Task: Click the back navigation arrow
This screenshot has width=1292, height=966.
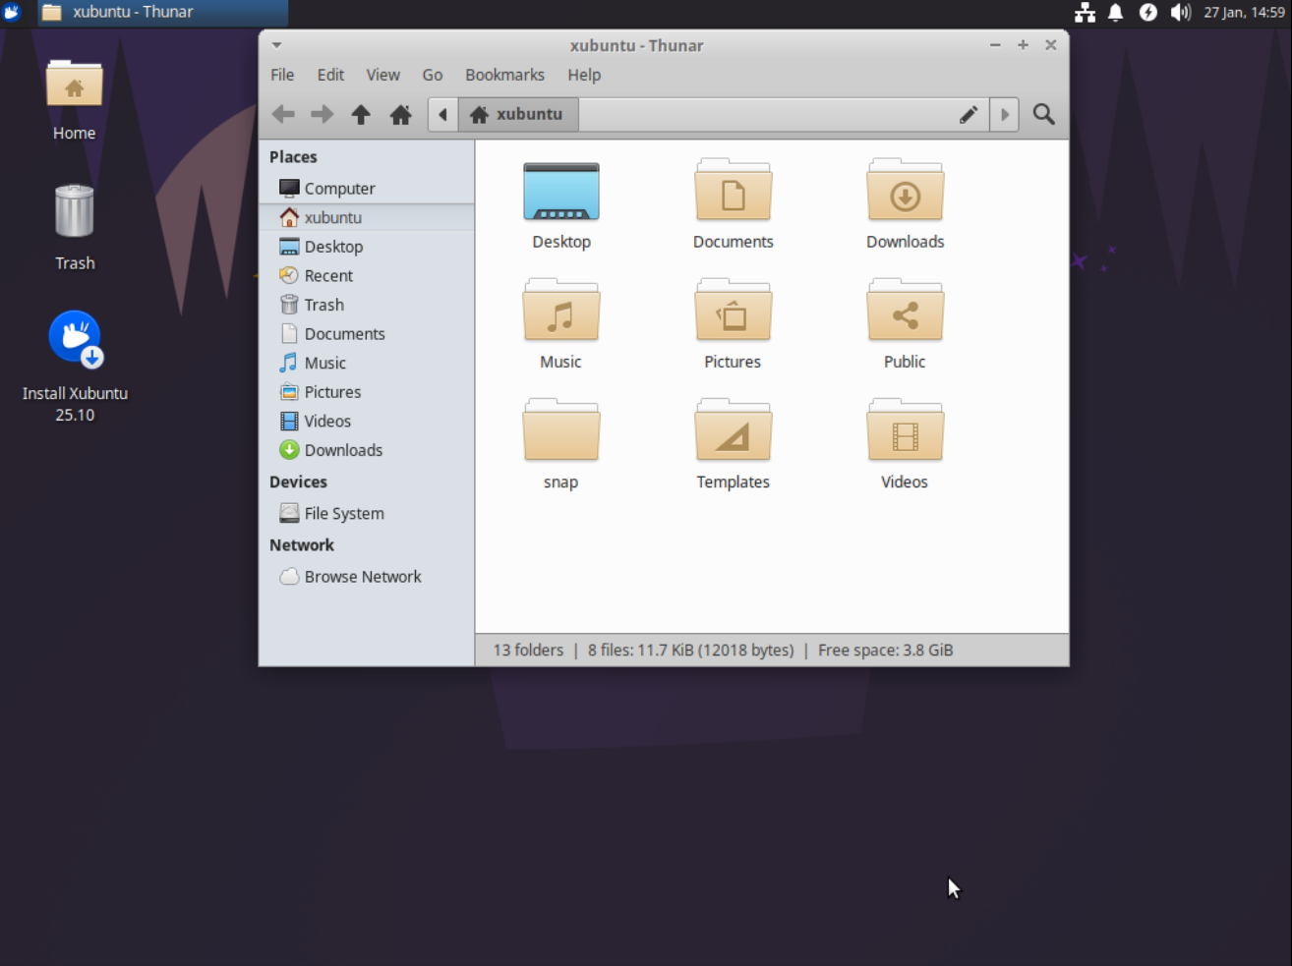Action: (x=283, y=114)
